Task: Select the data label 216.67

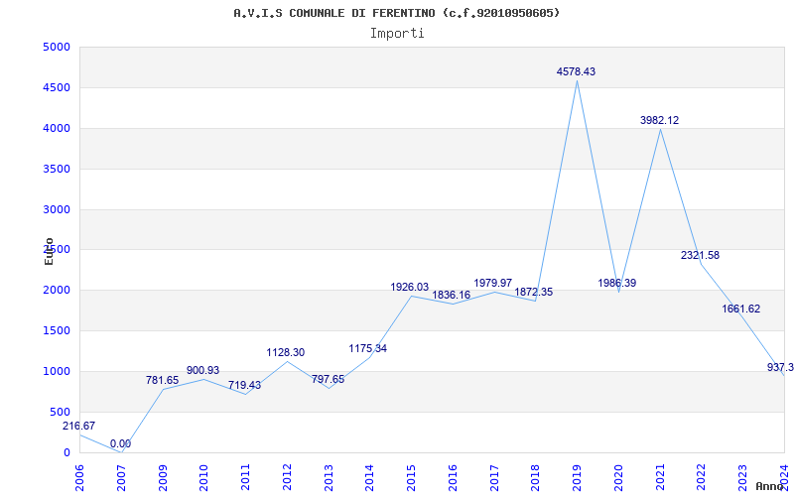Action: coord(78,427)
